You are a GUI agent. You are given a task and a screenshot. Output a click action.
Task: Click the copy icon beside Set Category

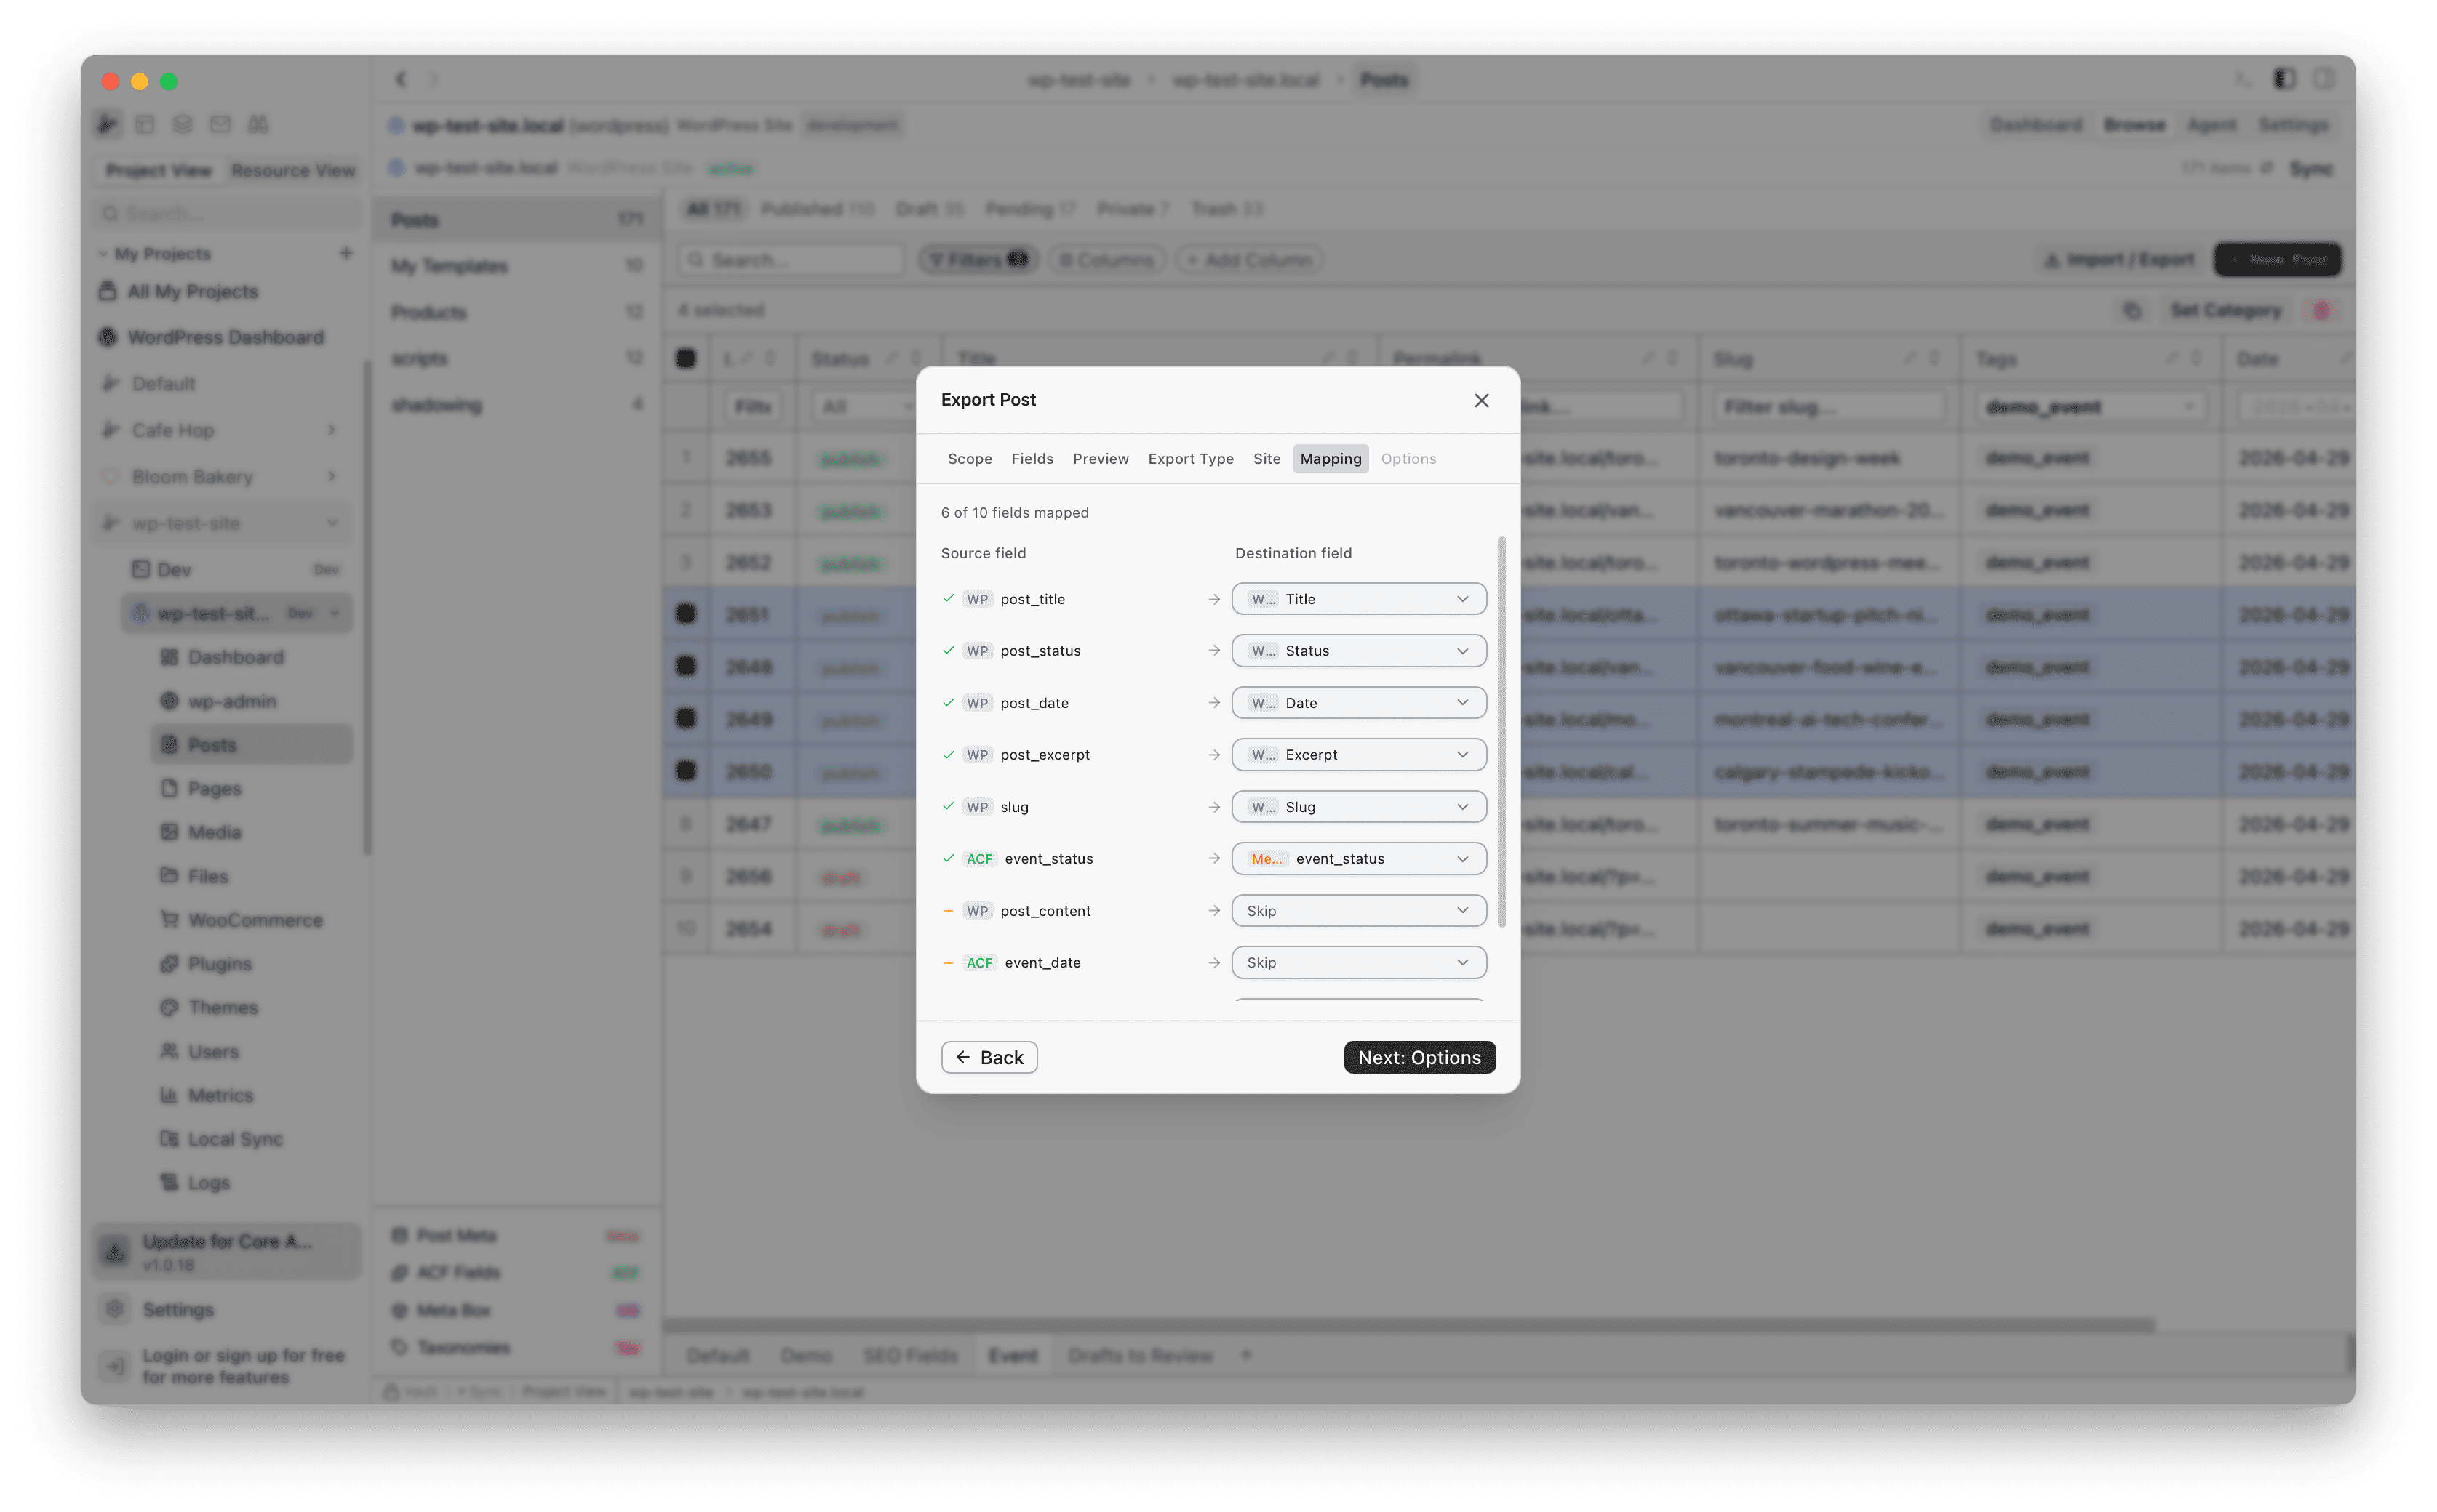2131,311
